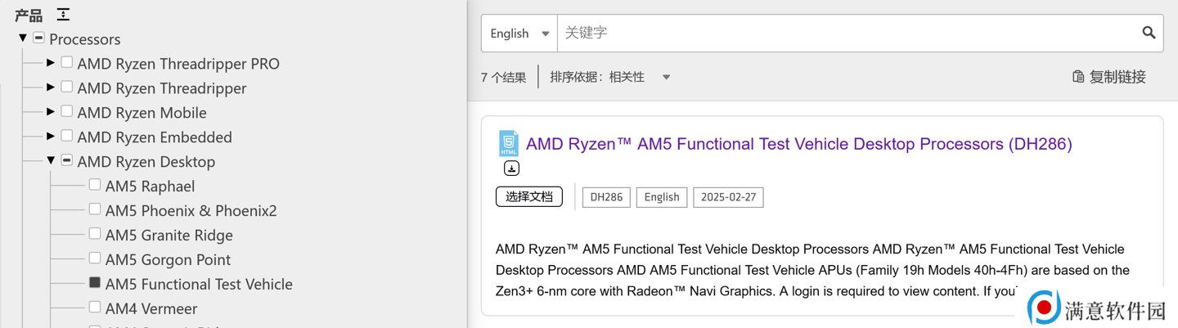Open the 排序依据 sort dropdown
The image size is (1178, 328).
pyautogui.click(x=610, y=77)
